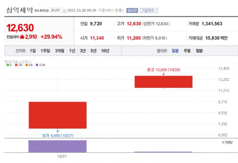This screenshot has width=238, height=163.
Task: Select the 10년 line chart period
Action: click(x=105, y=51)
